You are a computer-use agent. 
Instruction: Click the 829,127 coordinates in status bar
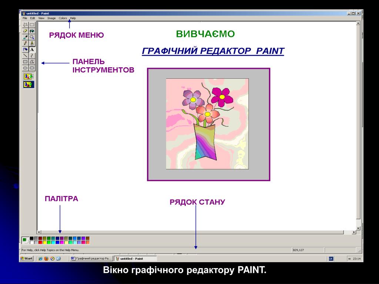click(x=298, y=250)
